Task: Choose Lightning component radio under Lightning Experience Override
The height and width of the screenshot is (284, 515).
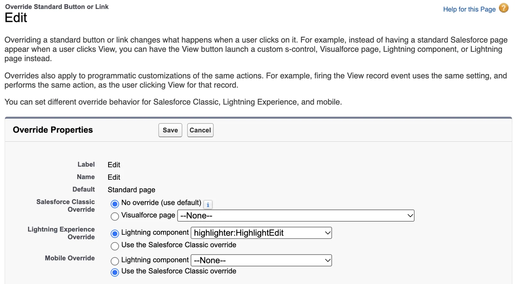Action: coord(115,233)
